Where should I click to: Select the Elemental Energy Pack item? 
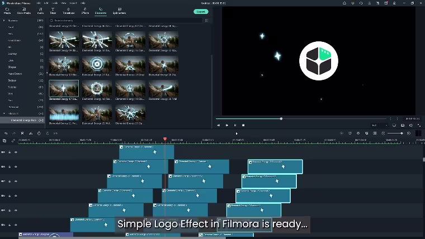click(23, 120)
